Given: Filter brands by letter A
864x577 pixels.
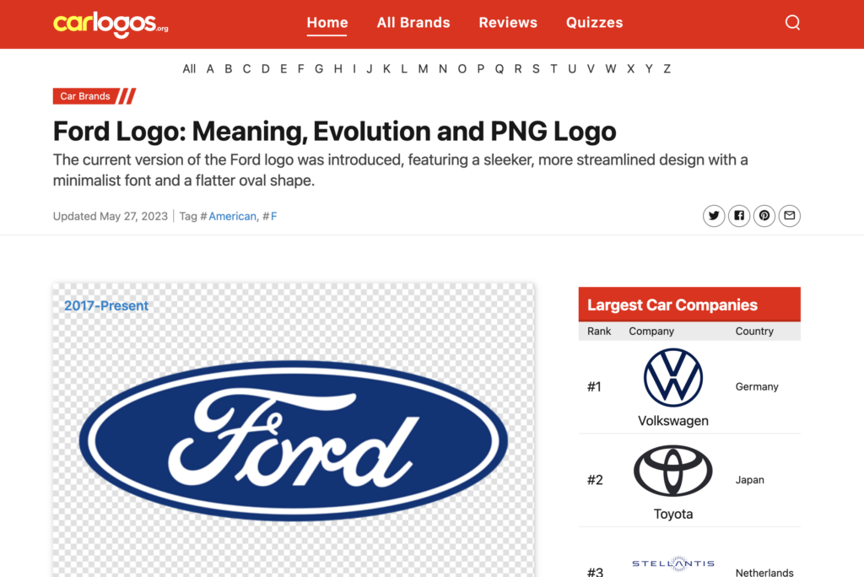Looking at the screenshot, I should click(210, 69).
